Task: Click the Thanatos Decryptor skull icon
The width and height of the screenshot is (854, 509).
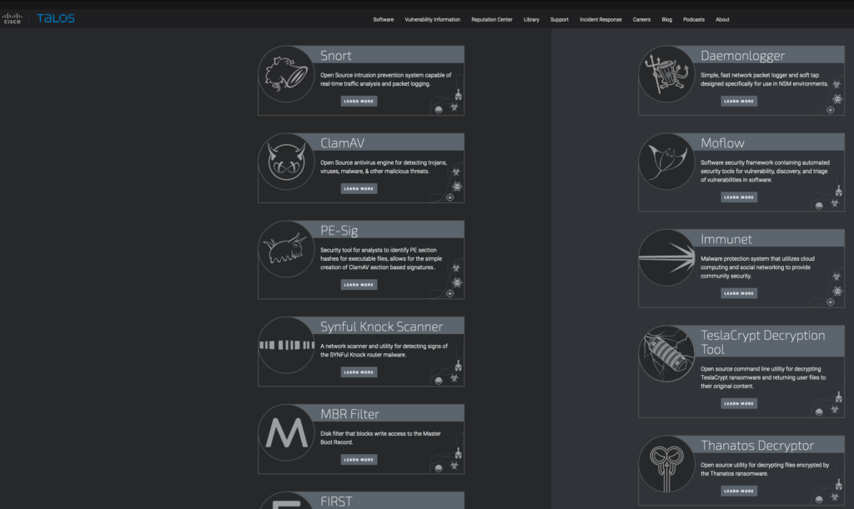Action: coord(667,464)
